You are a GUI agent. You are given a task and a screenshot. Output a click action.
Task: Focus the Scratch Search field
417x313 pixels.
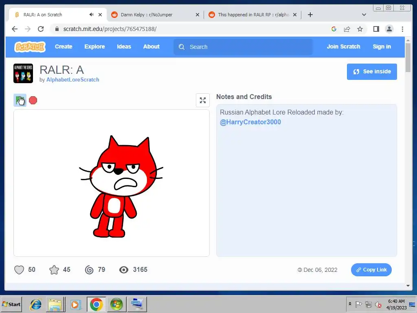click(243, 47)
